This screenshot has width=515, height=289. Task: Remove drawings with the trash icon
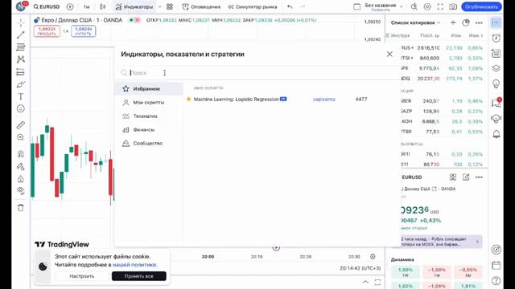21,208
